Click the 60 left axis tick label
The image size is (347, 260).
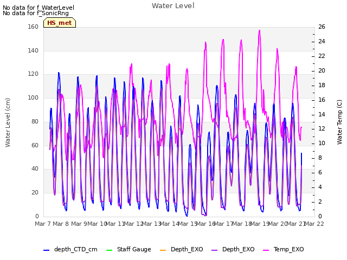point(35,145)
